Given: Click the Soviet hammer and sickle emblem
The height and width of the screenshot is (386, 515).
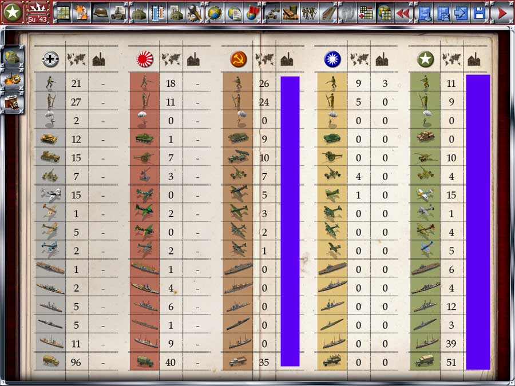Looking at the screenshot, I should pyautogui.click(x=238, y=59).
